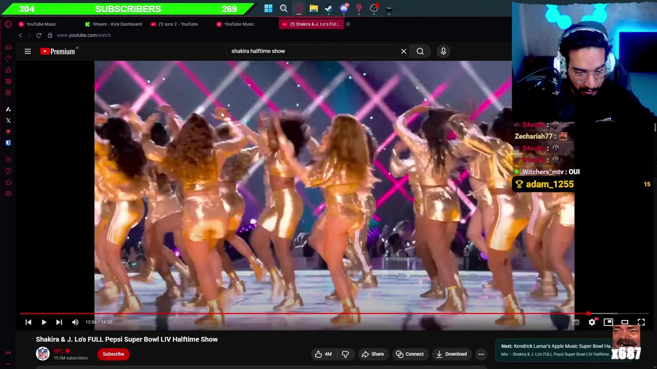Open a new browser tab
Screen dimensions: 657x369
(x=348, y=24)
